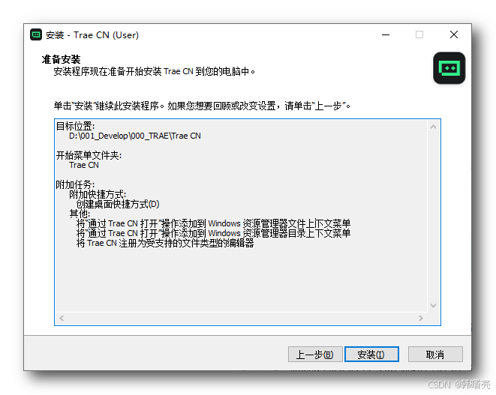
Task: Click the window title 安装 - Trae CN (User)
Action: tap(92, 34)
